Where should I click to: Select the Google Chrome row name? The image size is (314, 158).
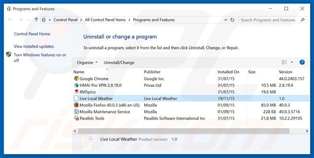point(94,78)
